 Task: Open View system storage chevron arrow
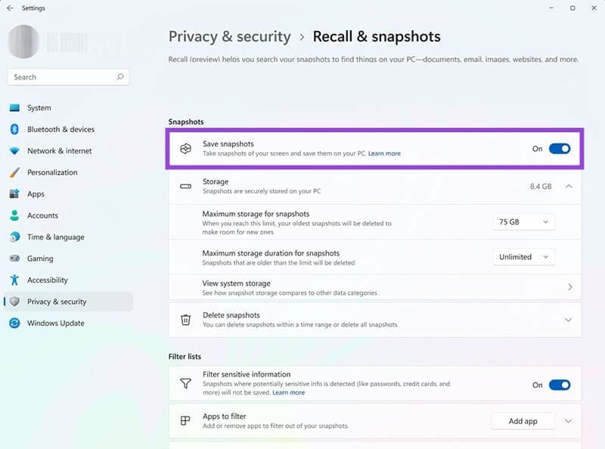tap(570, 287)
